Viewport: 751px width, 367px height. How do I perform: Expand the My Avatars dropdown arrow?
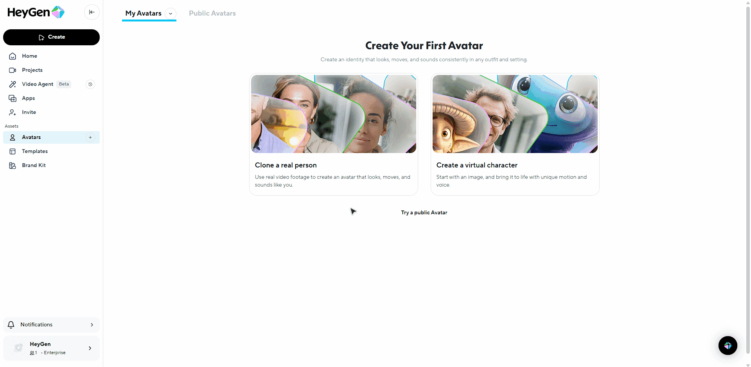171,13
